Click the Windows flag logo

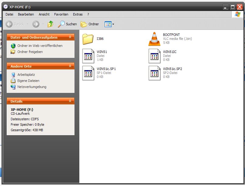[x=238, y=14]
